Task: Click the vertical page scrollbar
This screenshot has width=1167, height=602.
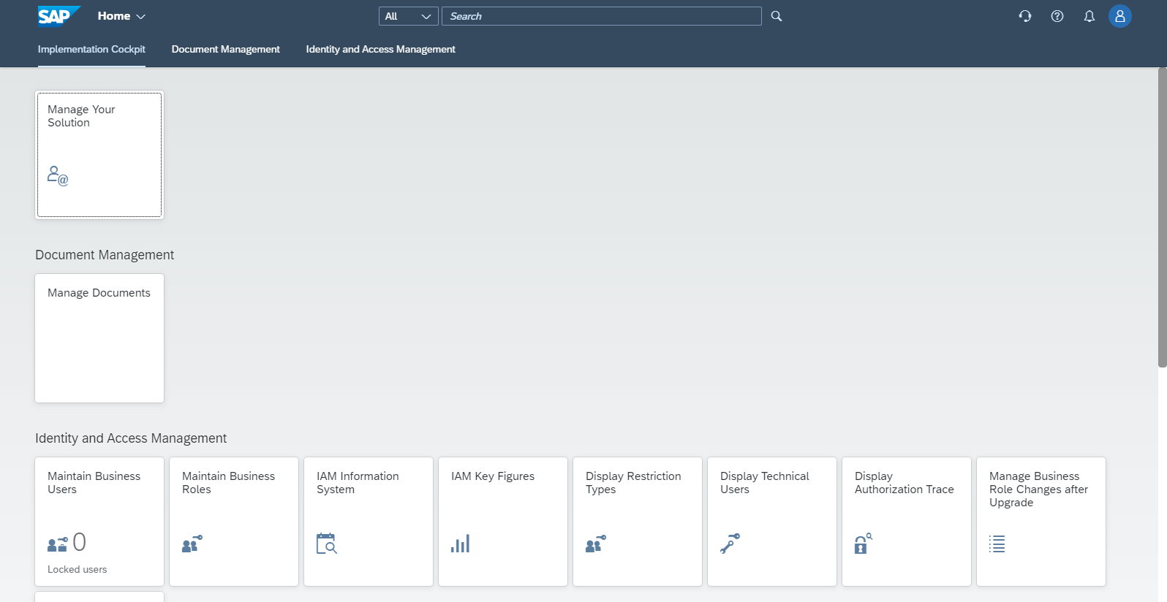Action: pos(1162,218)
